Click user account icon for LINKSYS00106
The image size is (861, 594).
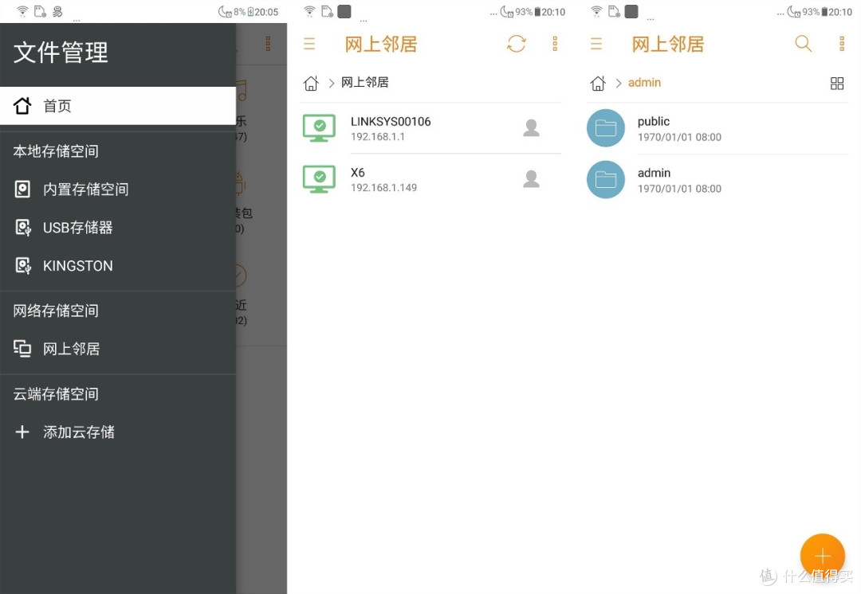(x=531, y=127)
